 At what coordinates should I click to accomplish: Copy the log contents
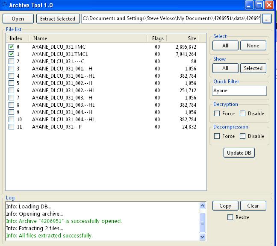(225, 206)
